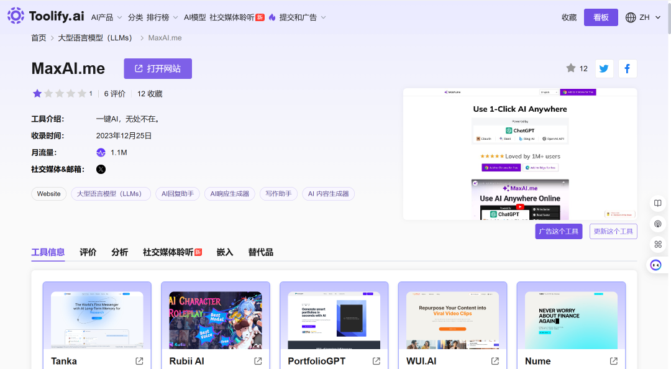Screen dimensions: 671x369
Task: Open the chatbot face sidebar icon
Action: tap(655, 265)
